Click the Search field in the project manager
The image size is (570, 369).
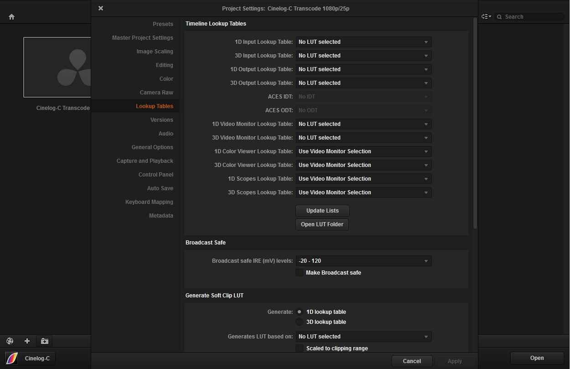click(531, 17)
